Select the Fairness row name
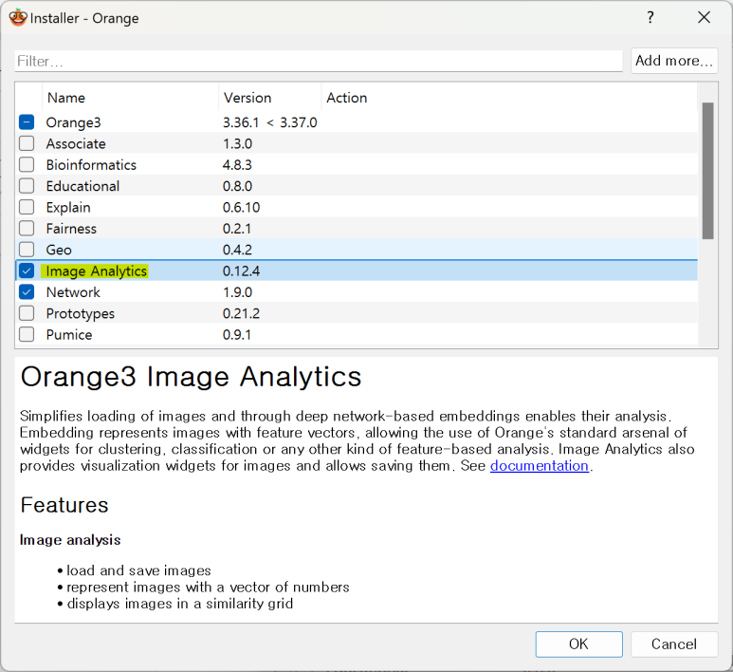 coord(71,229)
